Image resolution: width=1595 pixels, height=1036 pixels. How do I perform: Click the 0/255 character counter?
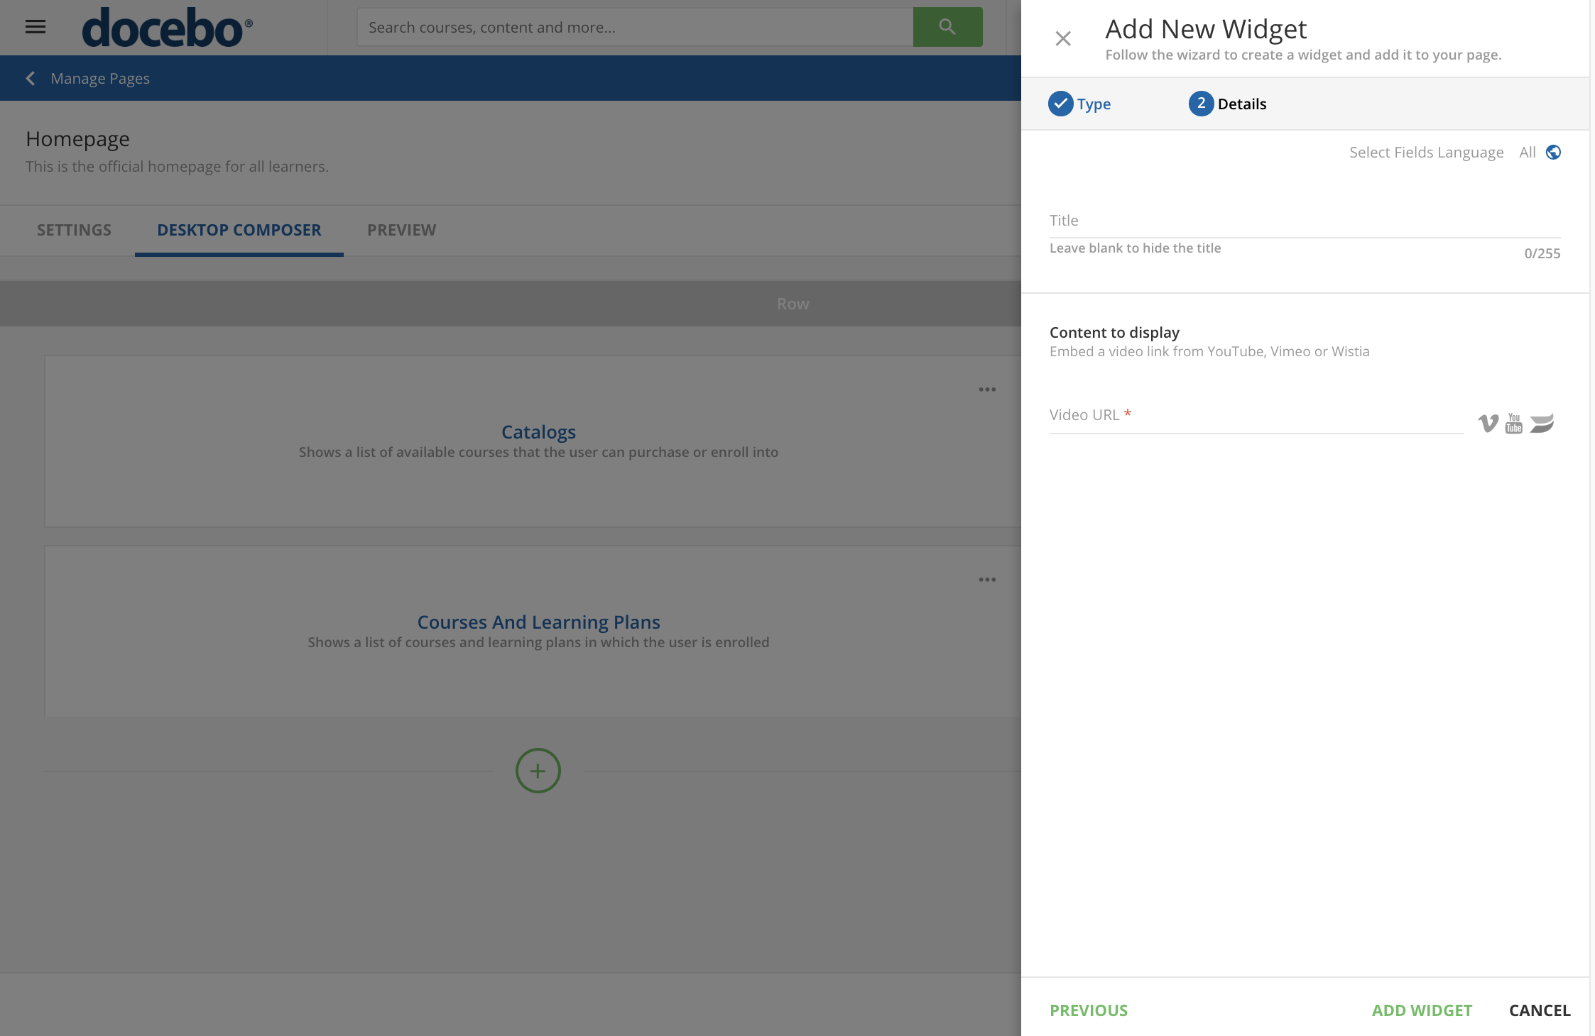pyautogui.click(x=1542, y=253)
